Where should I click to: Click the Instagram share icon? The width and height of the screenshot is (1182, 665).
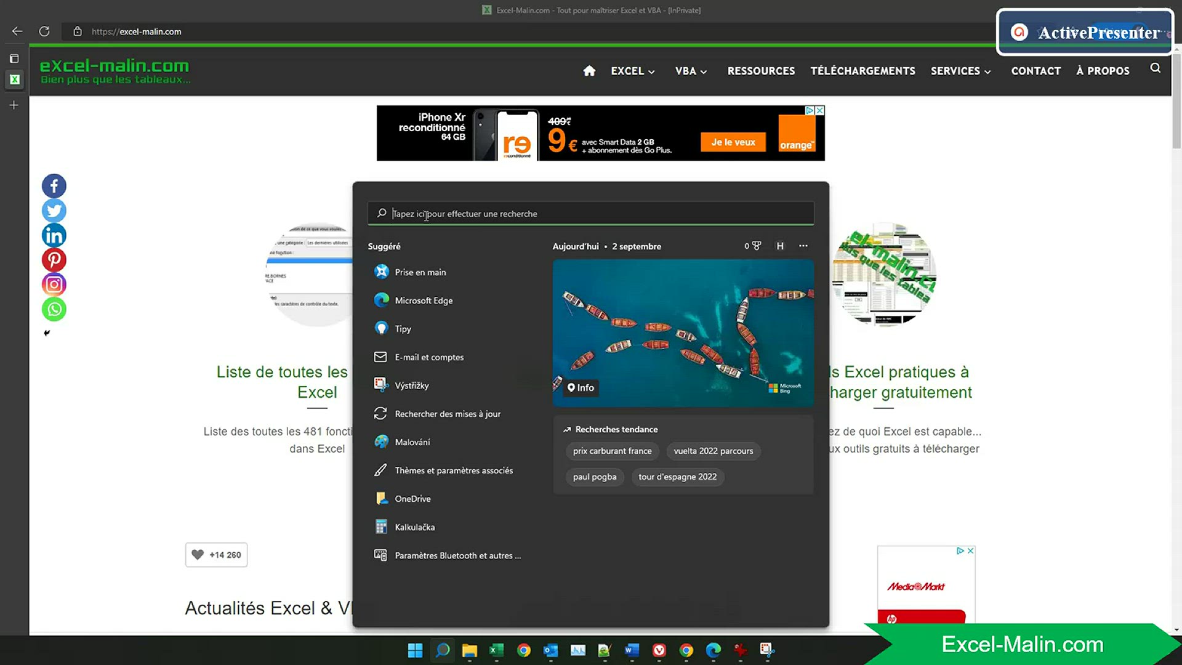[x=54, y=284]
